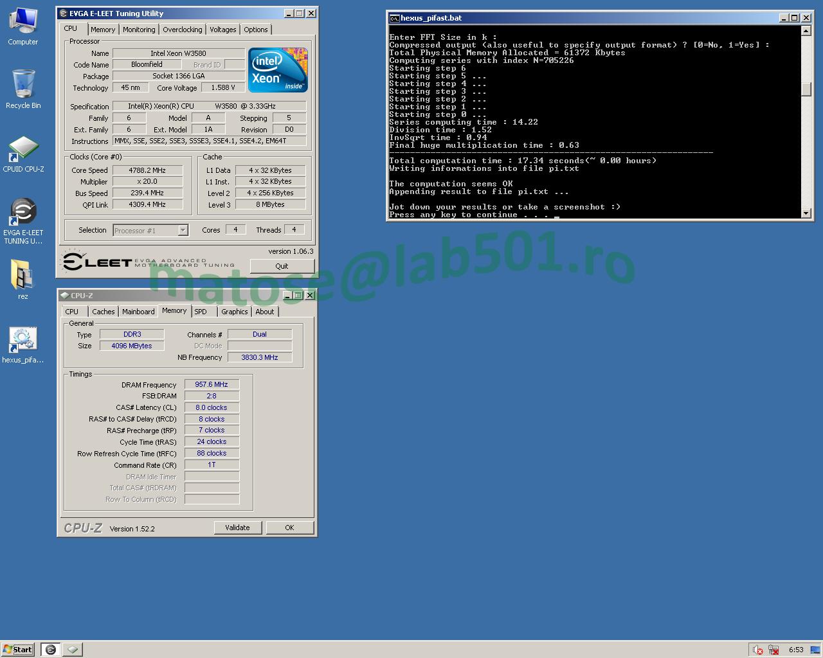This screenshot has width=823, height=658.
Task: Click the CPU-Z OK button
Action: coord(289,528)
